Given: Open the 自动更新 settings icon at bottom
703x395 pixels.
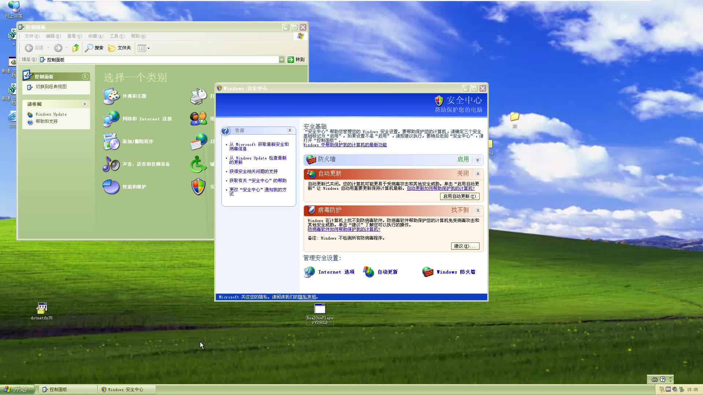Looking at the screenshot, I should pyautogui.click(x=369, y=272).
